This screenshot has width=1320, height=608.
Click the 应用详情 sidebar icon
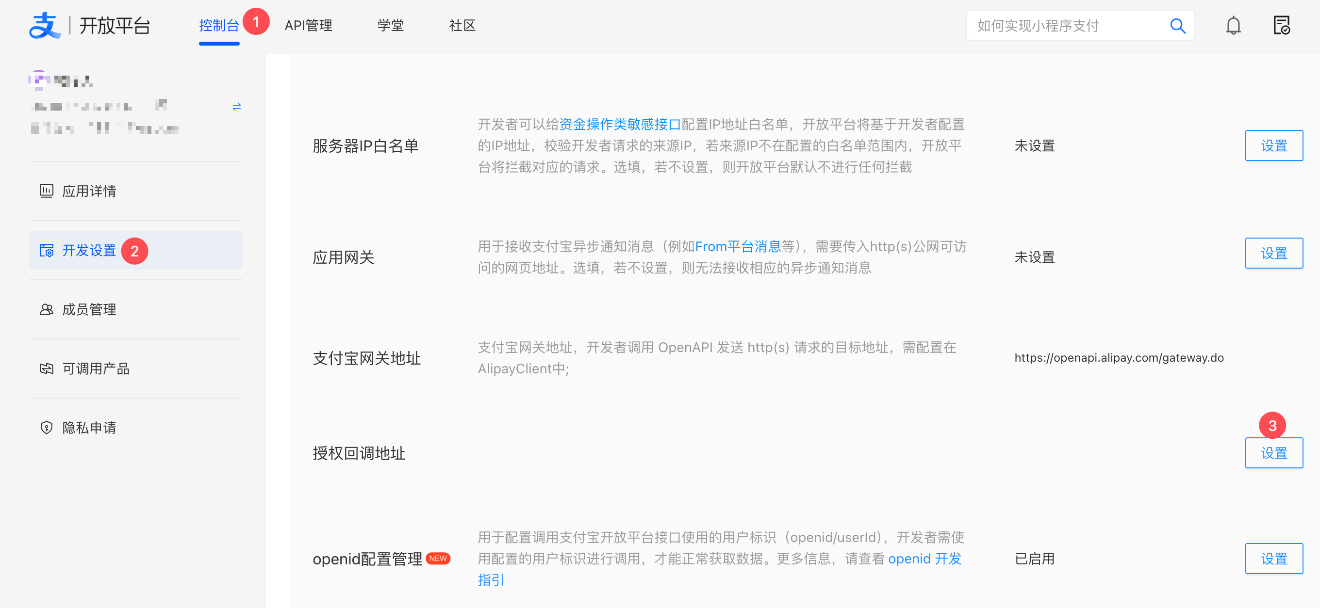pyautogui.click(x=47, y=191)
